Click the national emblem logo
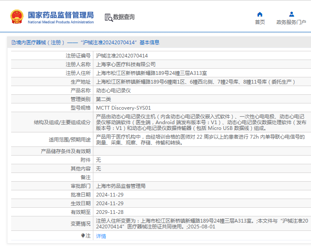The width and height of the screenshot is (311, 247). point(17,17)
